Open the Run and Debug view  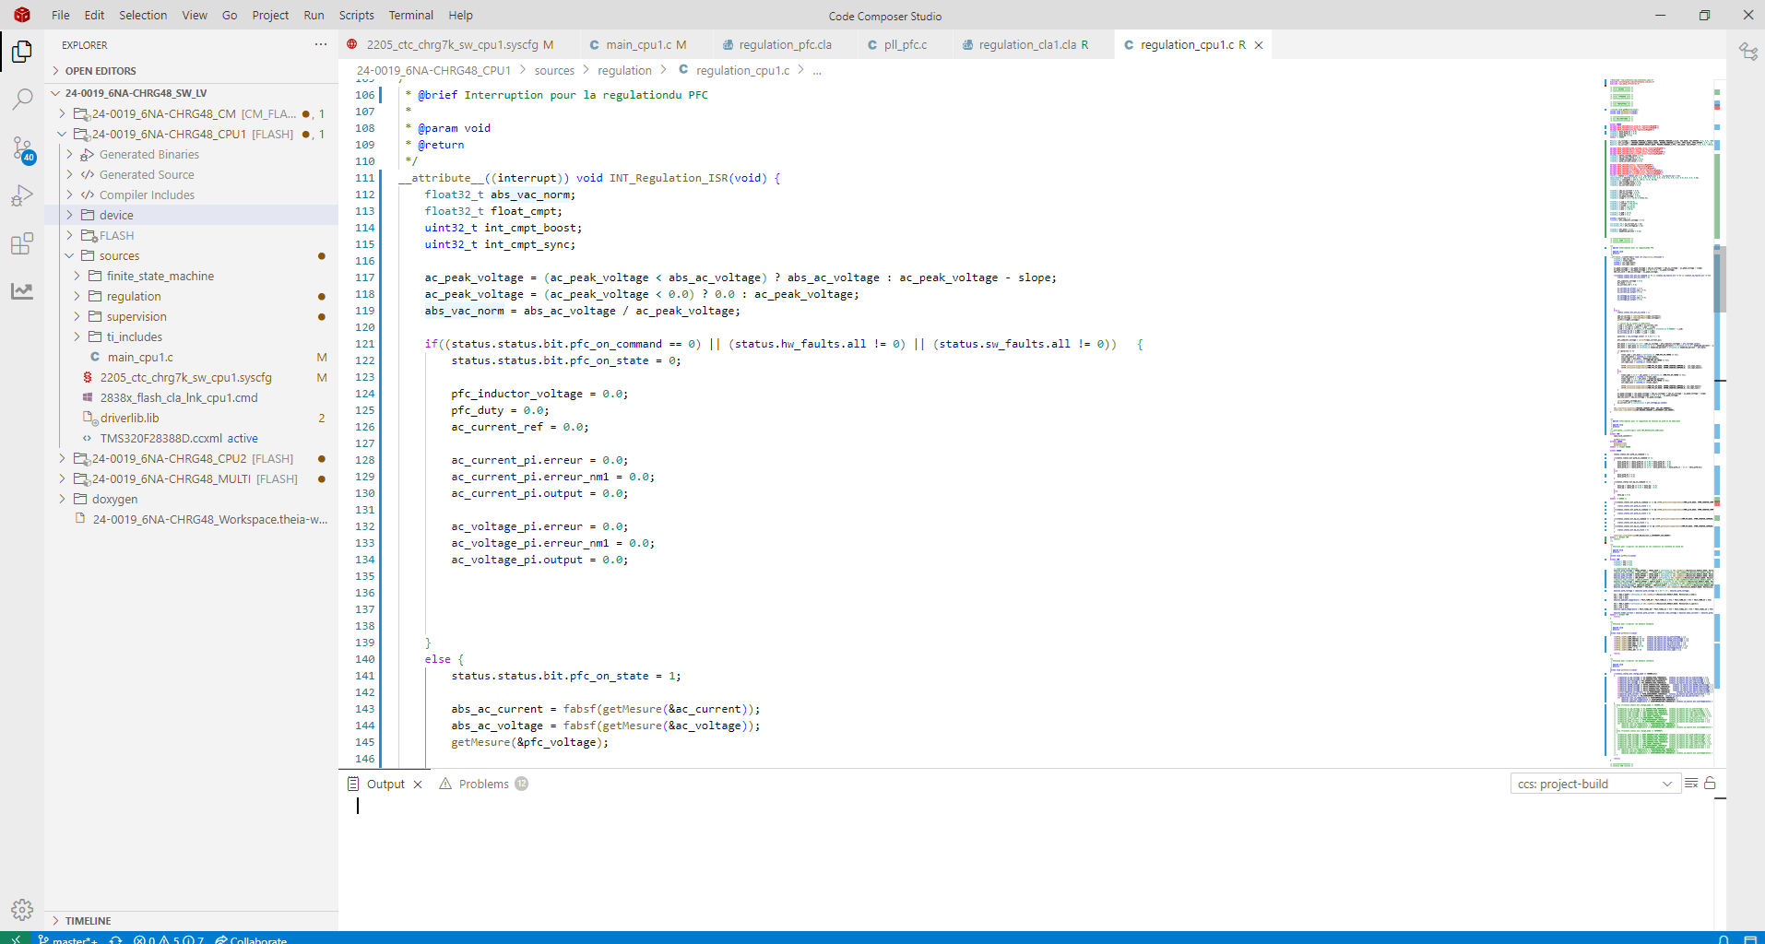point(22,195)
